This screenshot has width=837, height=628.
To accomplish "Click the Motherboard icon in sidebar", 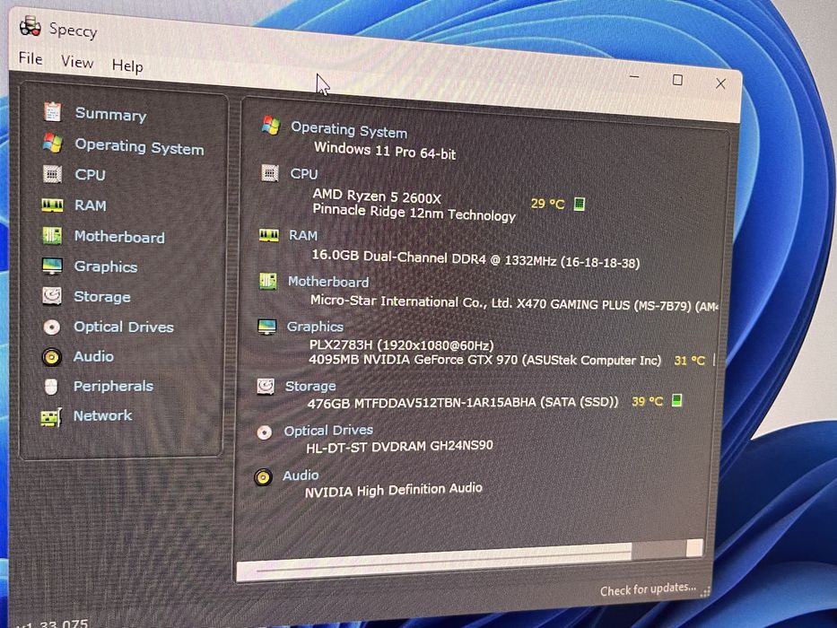I will 52,235.
